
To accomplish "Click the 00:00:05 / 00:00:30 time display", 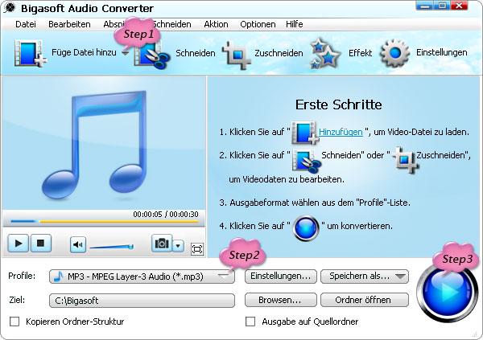I will [166, 214].
